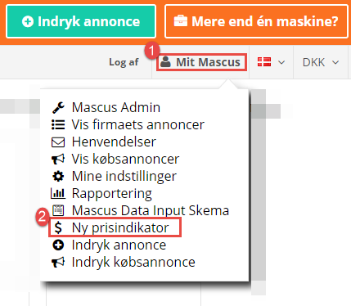Click the Log af link
Viewport: 351px width, 306px height.
click(x=124, y=62)
